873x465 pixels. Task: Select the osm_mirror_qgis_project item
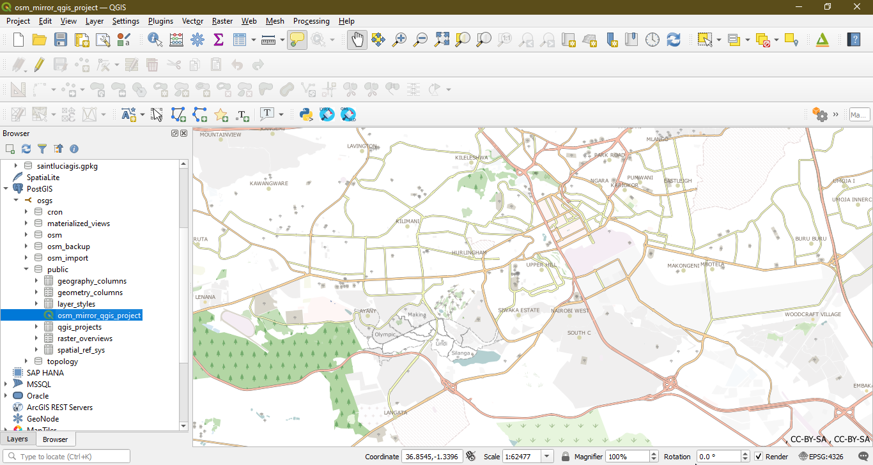(x=99, y=316)
